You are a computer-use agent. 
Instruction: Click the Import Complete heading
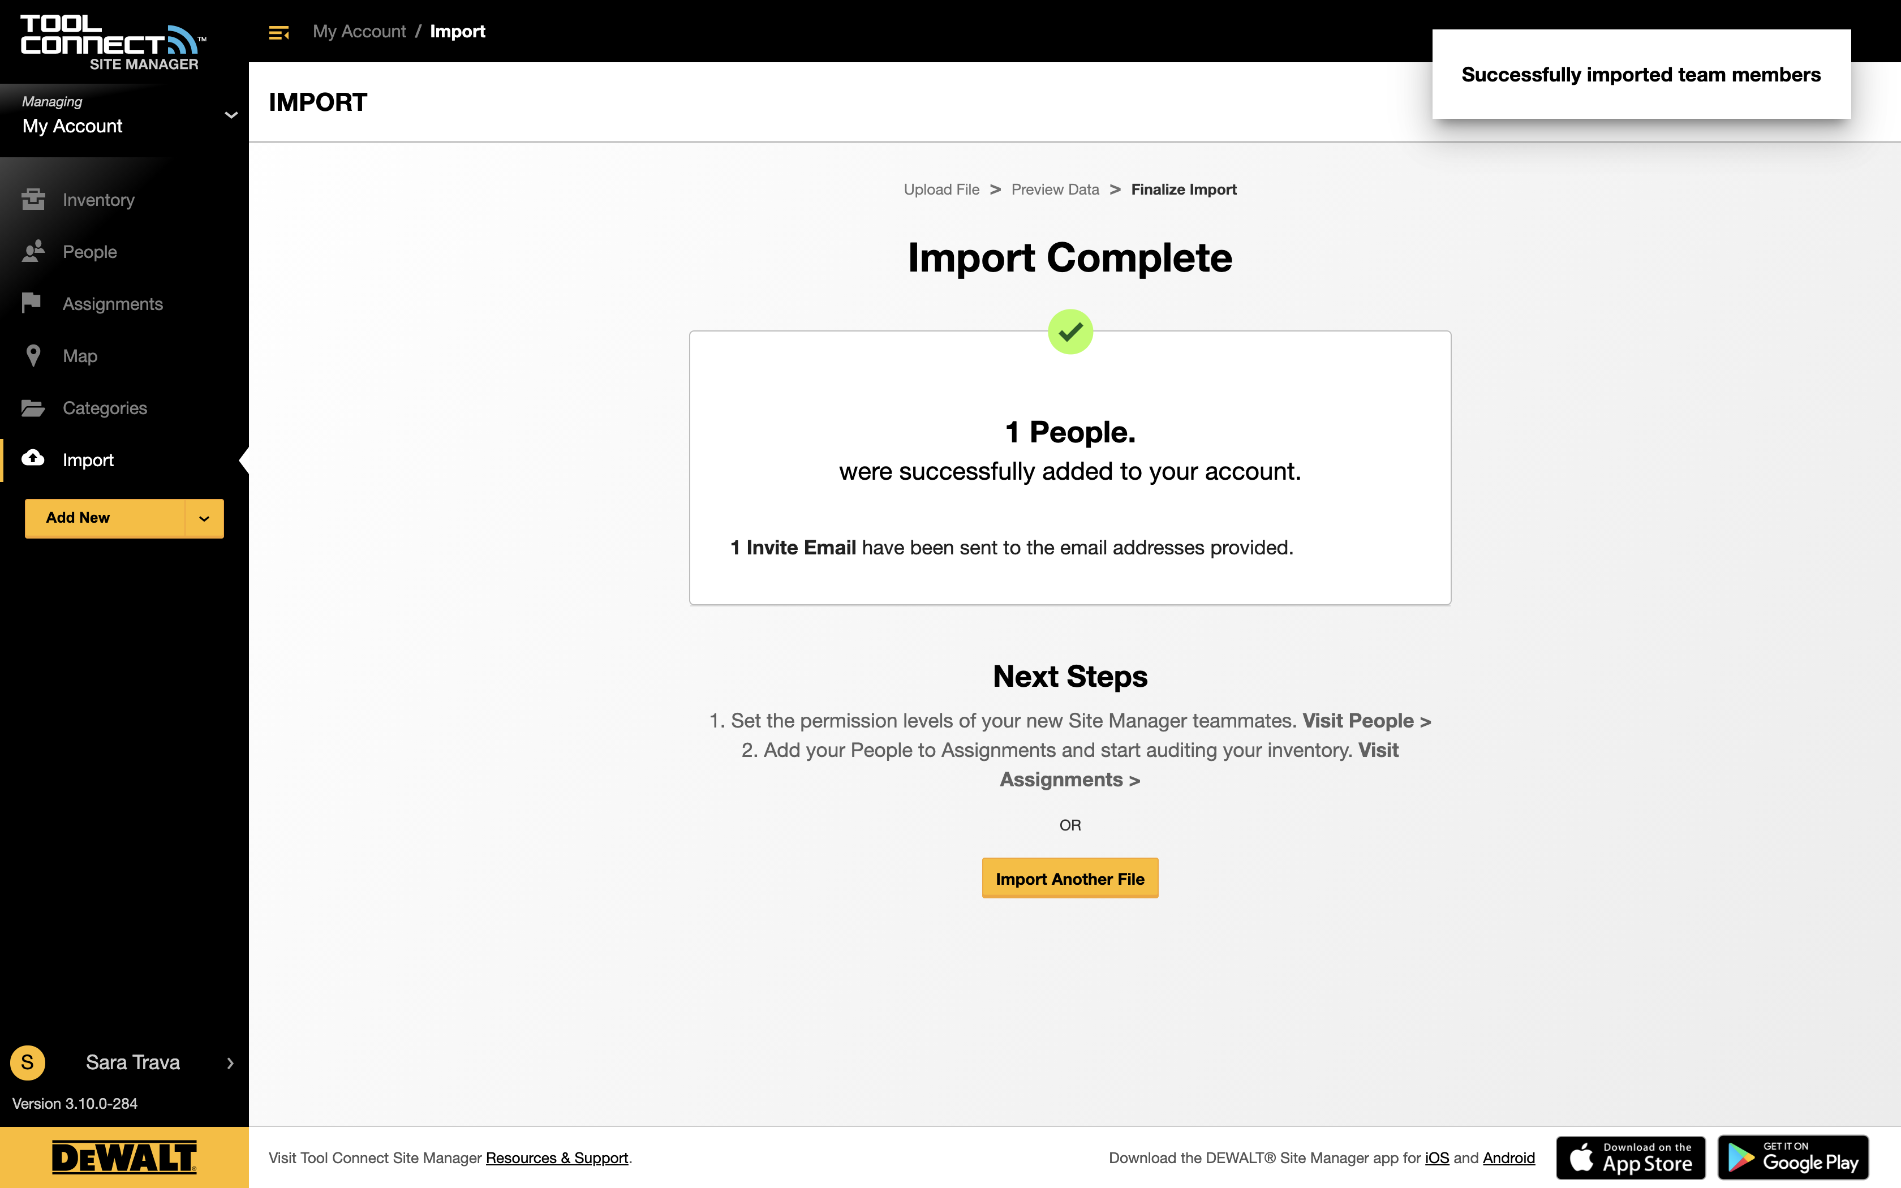click(1070, 258)
